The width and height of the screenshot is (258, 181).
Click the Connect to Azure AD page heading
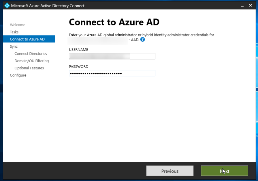tap(114, 22)
